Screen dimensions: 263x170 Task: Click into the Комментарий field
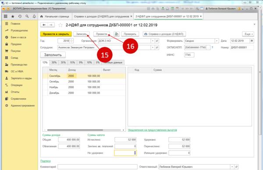[x=97, y=167]
